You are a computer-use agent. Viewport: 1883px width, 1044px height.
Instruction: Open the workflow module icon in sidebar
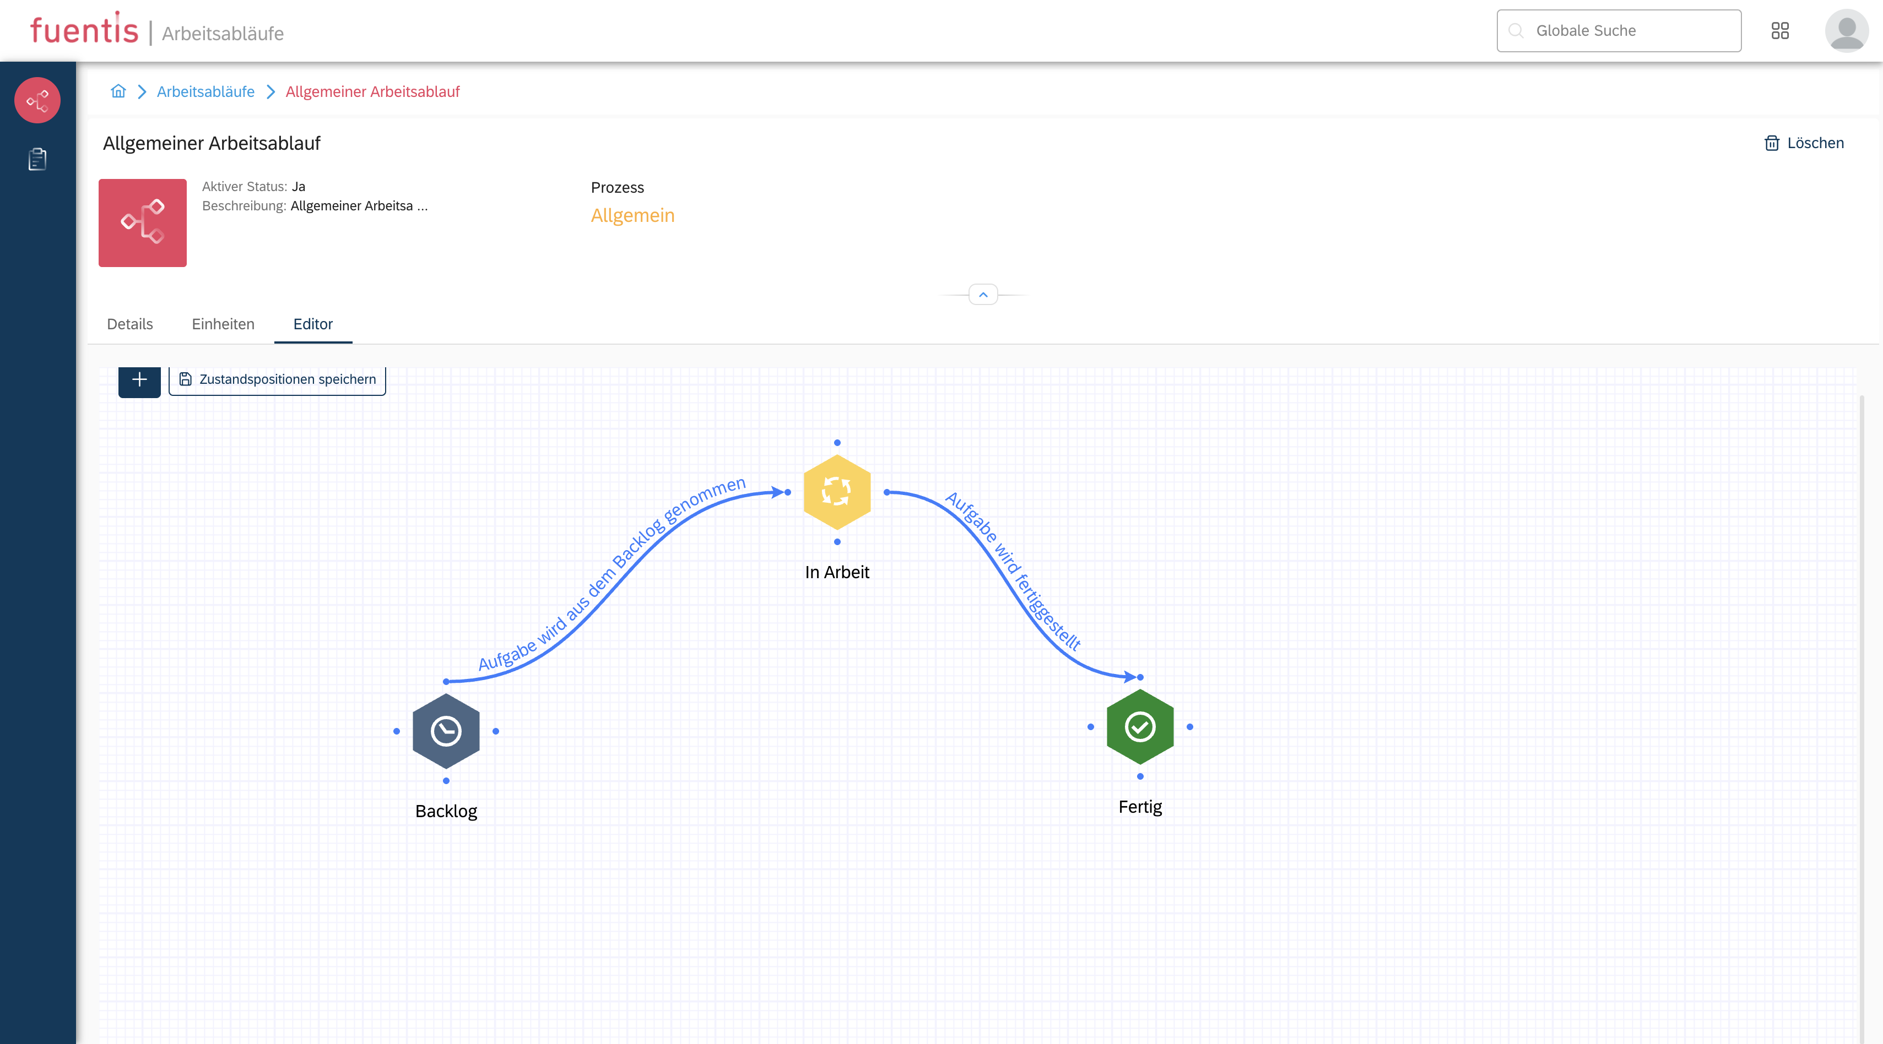pos(37,100)
